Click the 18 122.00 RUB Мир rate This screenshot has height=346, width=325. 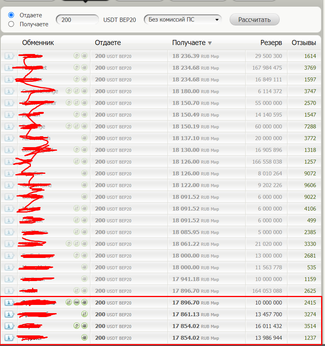pos(195,185)
